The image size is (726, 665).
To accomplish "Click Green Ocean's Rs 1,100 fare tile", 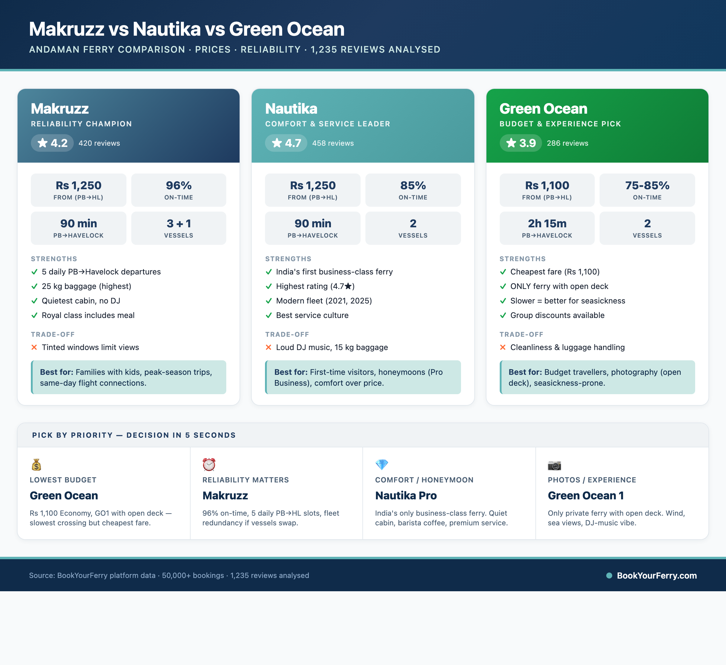I will (x=547, y=190).
